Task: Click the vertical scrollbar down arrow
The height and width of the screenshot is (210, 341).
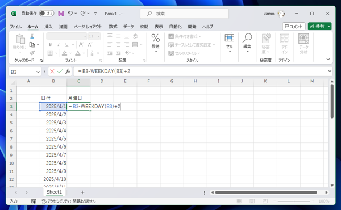Action: 332,186
